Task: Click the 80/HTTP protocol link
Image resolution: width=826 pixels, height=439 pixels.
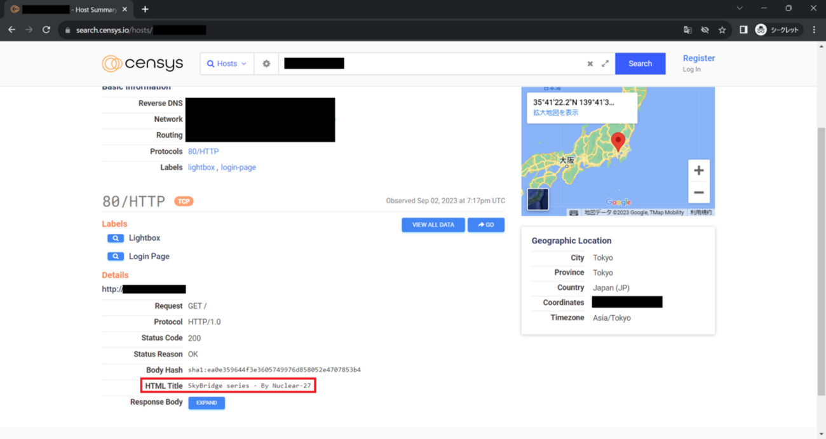Action: coord(203,151)
